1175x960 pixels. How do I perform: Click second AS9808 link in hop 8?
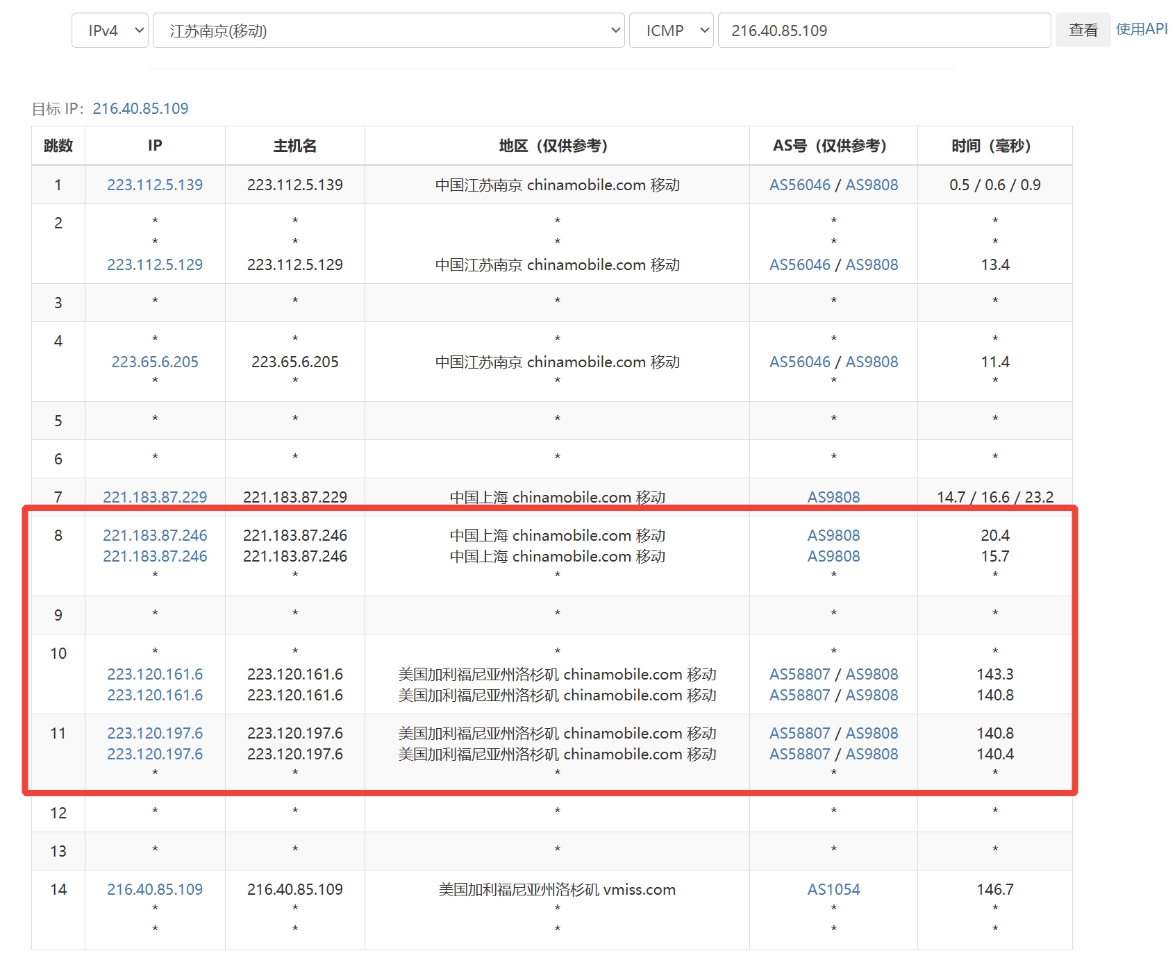[833, 556]
